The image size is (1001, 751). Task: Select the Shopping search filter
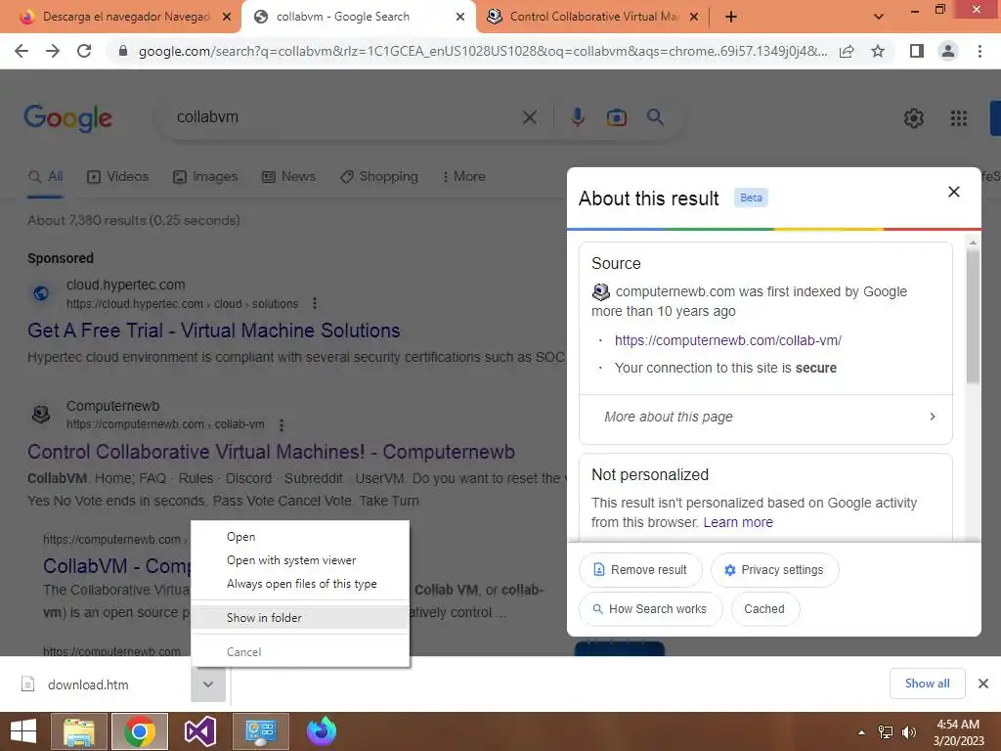(379, 176)
